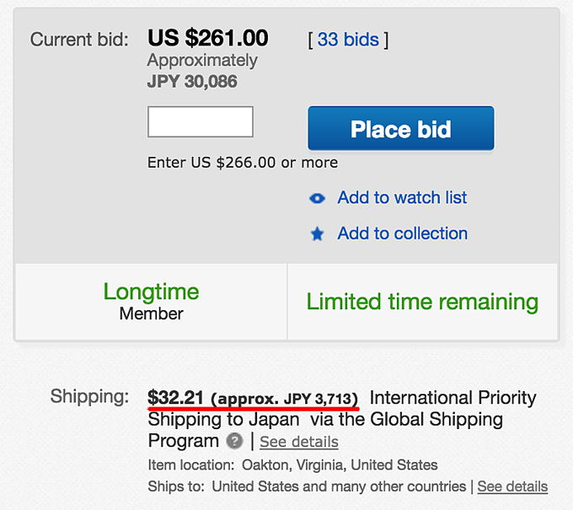Click the eye icon for watch list
This screenshot has width=573, height=510.
[x=317, y=198]
